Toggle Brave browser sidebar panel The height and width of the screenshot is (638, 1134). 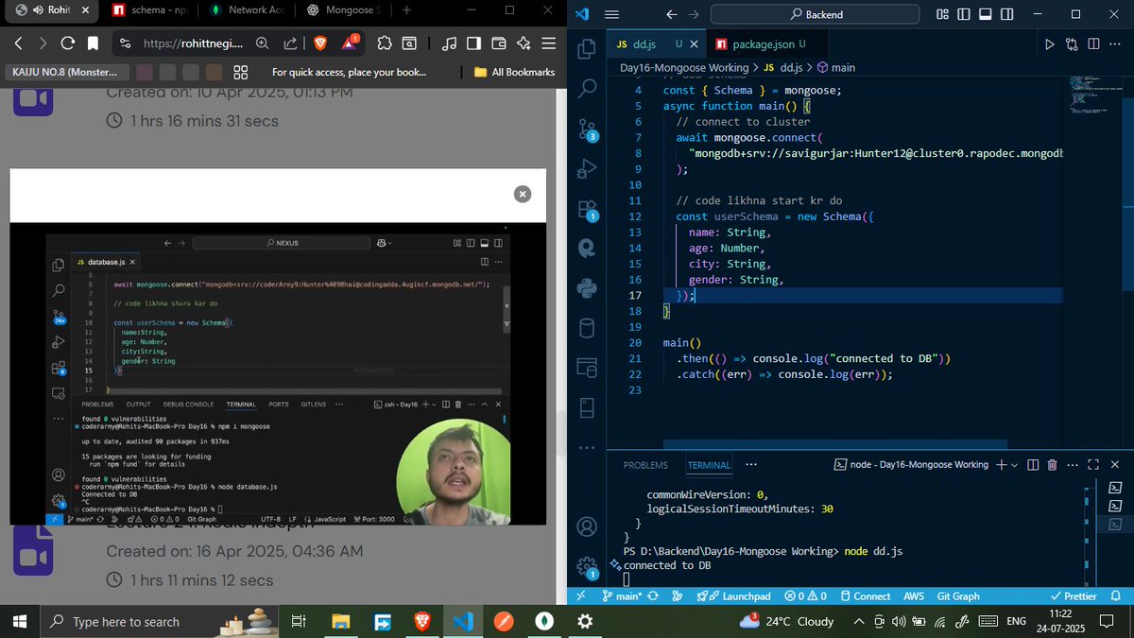(x=473, y=43)
